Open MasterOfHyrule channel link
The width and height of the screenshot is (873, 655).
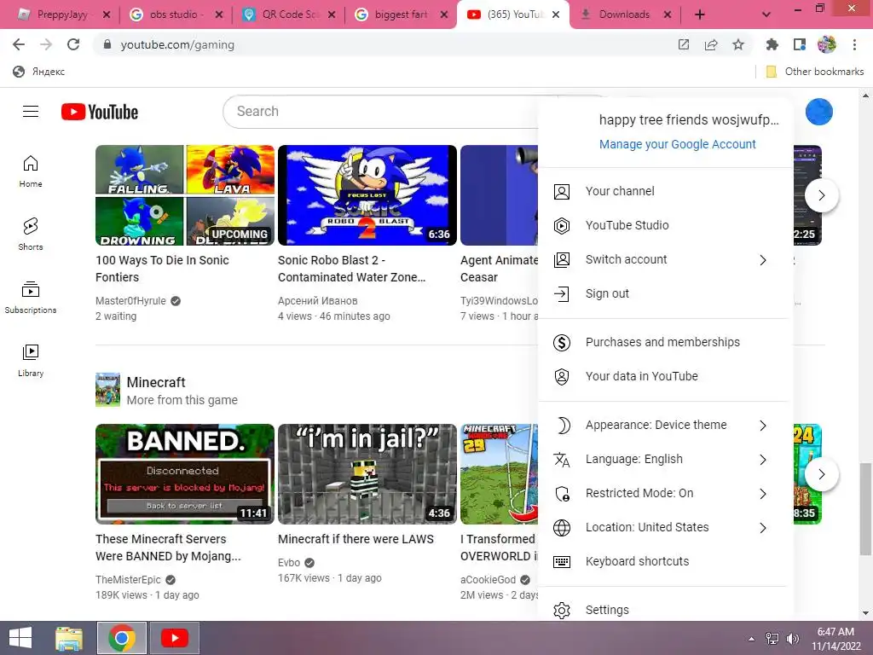tap(130, 301)
